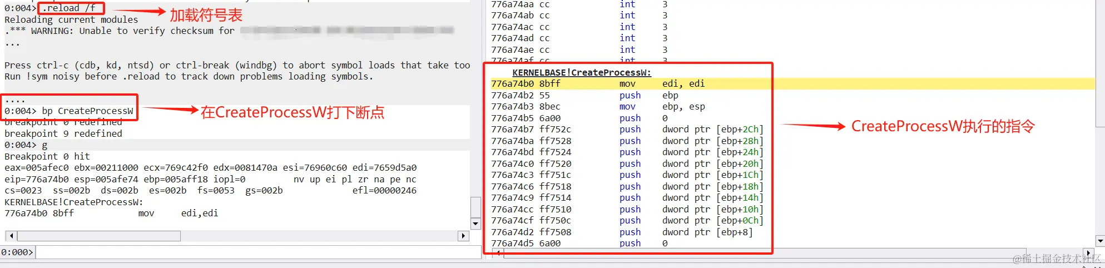The height and width of the screenshot is (268, 1105).
Task: Select disassembly row 776a74c9 push [ebp+14h]
Action: point(627,198)
